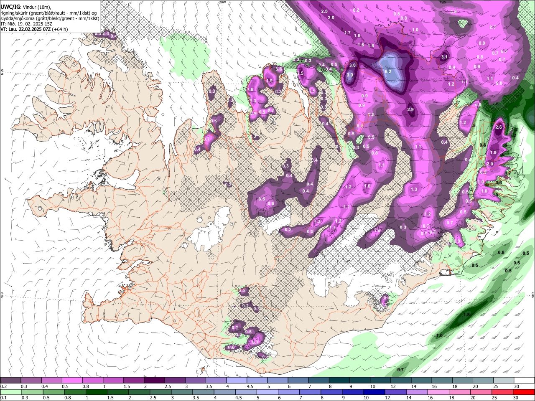Select pale gray 25–30 swatch in upper legend row
Image resolution: width=535 pixels, height=401 pixels.
click(x=504, y=380)
